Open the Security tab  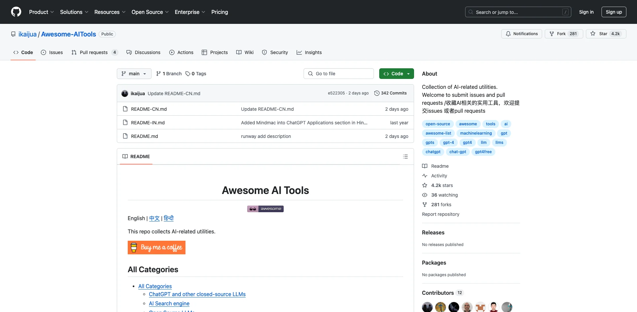275,52
